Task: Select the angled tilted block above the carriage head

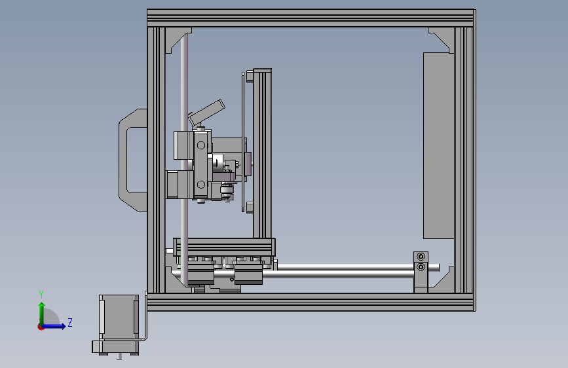Action: (206, 112)
